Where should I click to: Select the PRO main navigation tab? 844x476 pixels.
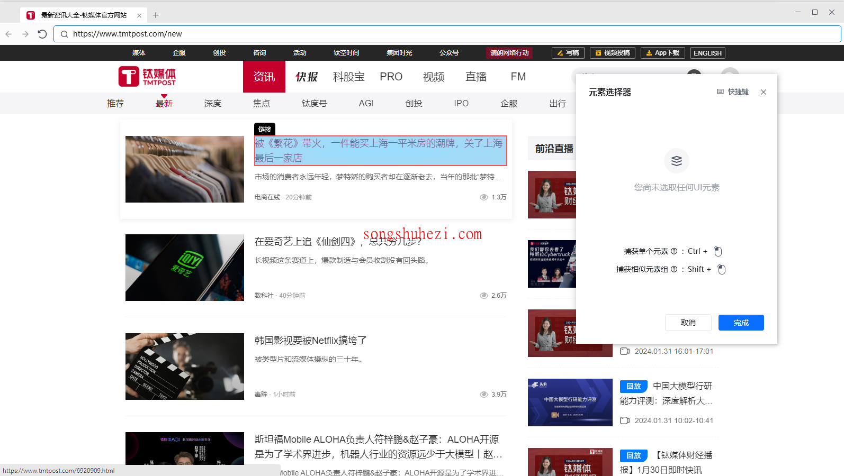[x=391, y=77]
